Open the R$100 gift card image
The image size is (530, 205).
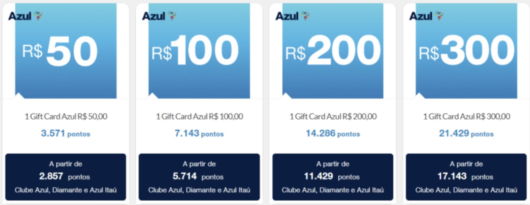[x=199, y=51]
